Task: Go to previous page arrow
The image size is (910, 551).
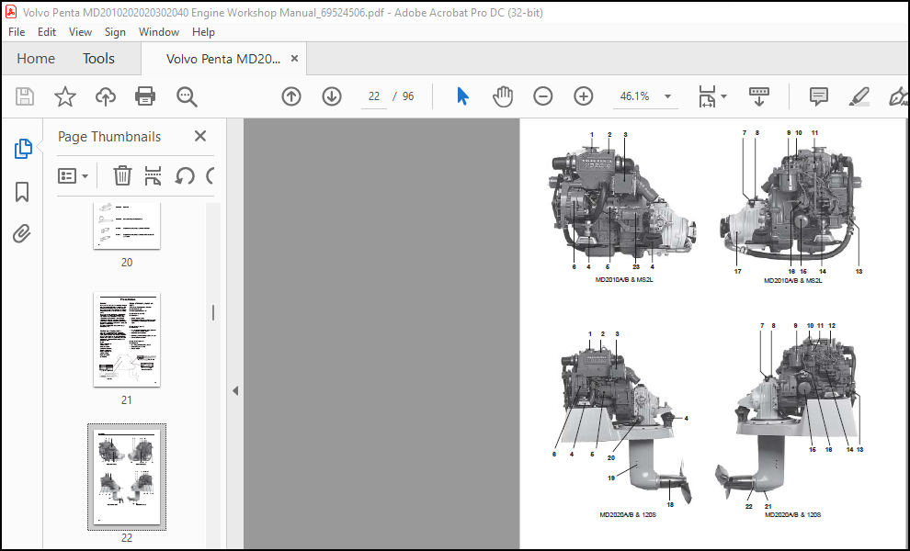Action: pyautogui.click(x=291, y=96)
